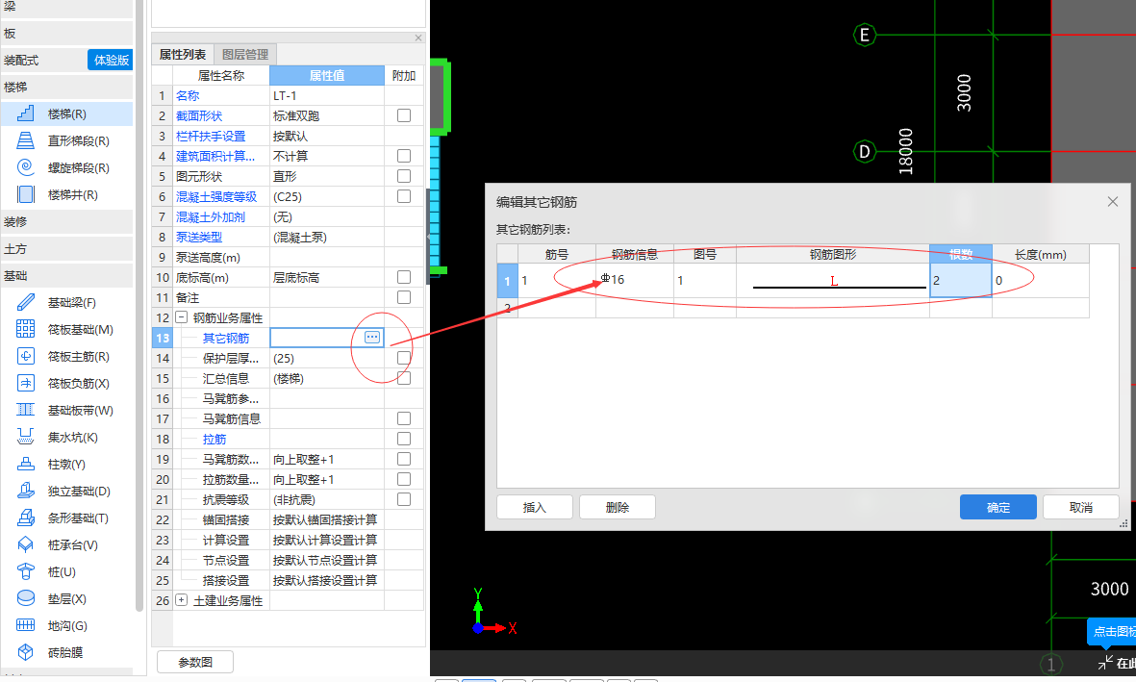The image size is (1136, 682).
Task: Select the 砖胎膜 tool
Action: point(66,652)
